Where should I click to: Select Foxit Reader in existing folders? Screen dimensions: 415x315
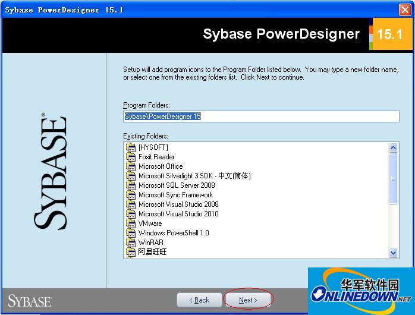pos(156,157)
